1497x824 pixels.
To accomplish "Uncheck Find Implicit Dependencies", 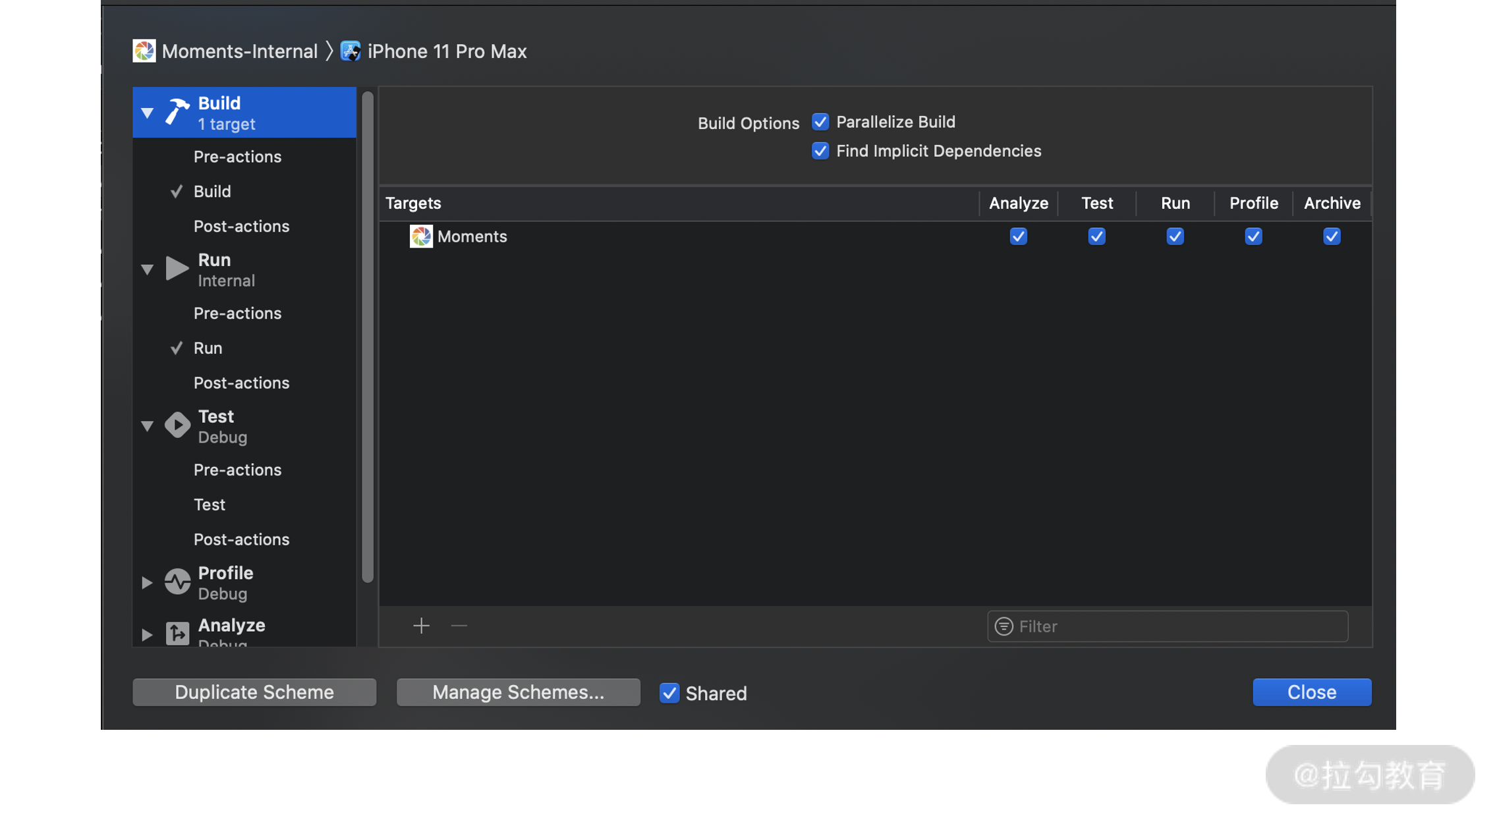I will point(820,151).
